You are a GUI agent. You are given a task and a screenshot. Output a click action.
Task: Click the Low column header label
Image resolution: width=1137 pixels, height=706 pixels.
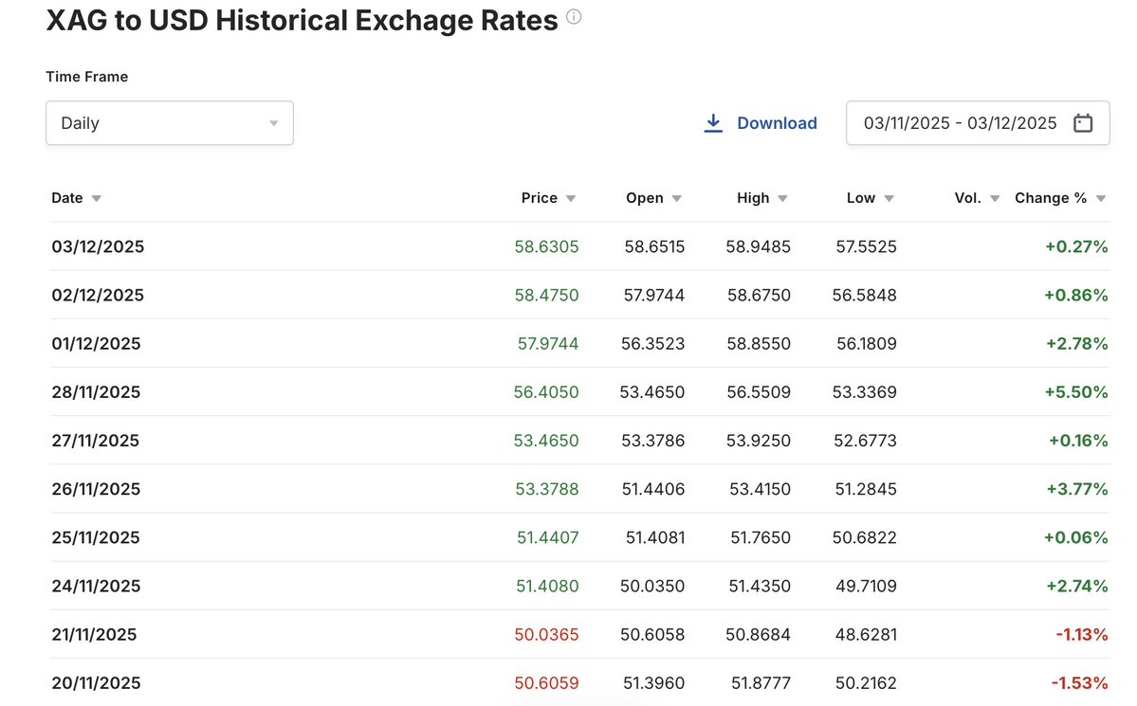pyautogui.click(x=861, y=198)
